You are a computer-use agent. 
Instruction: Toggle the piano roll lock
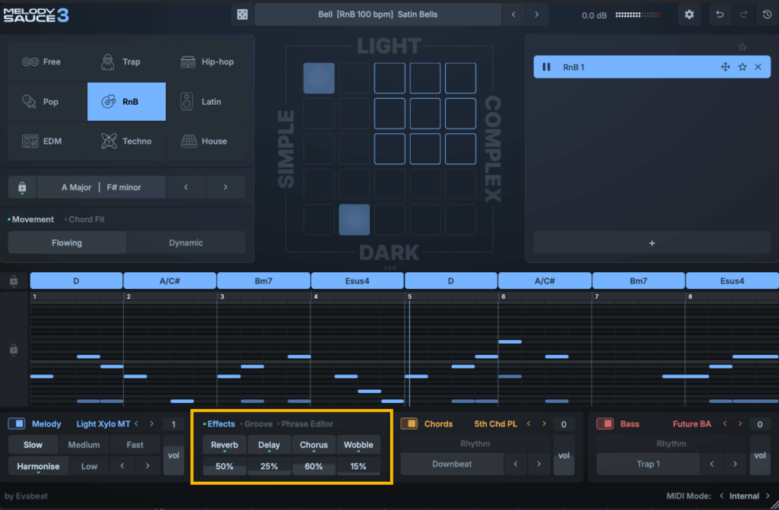coord(14,350)
